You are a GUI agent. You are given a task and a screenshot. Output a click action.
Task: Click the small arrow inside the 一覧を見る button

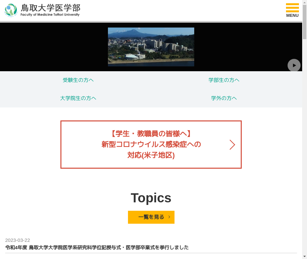point(169,217)
